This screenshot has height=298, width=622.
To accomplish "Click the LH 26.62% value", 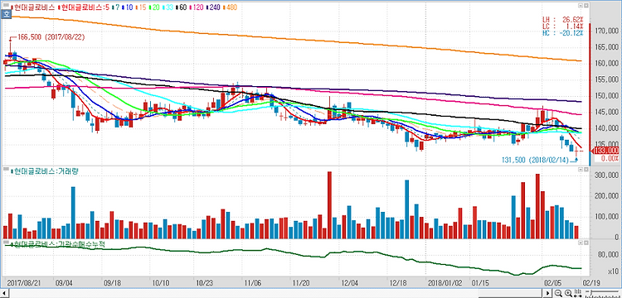I will pos(563,19).
